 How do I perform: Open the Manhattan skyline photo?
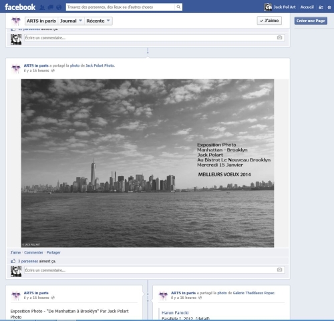(148, 163)
